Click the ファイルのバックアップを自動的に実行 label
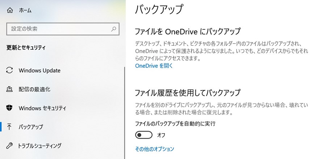Screen dimensions: 321x159 pyautogui.click(x=175, y=124)
